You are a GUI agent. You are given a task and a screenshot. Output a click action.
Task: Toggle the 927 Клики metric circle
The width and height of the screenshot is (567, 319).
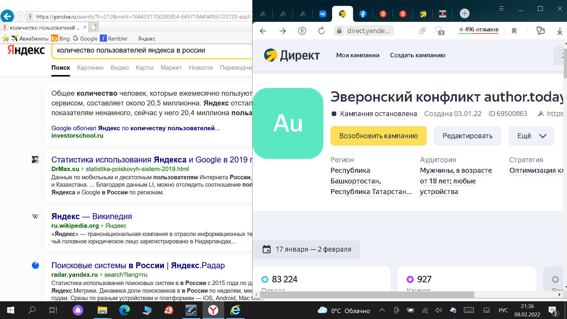[x=410, y=279]
